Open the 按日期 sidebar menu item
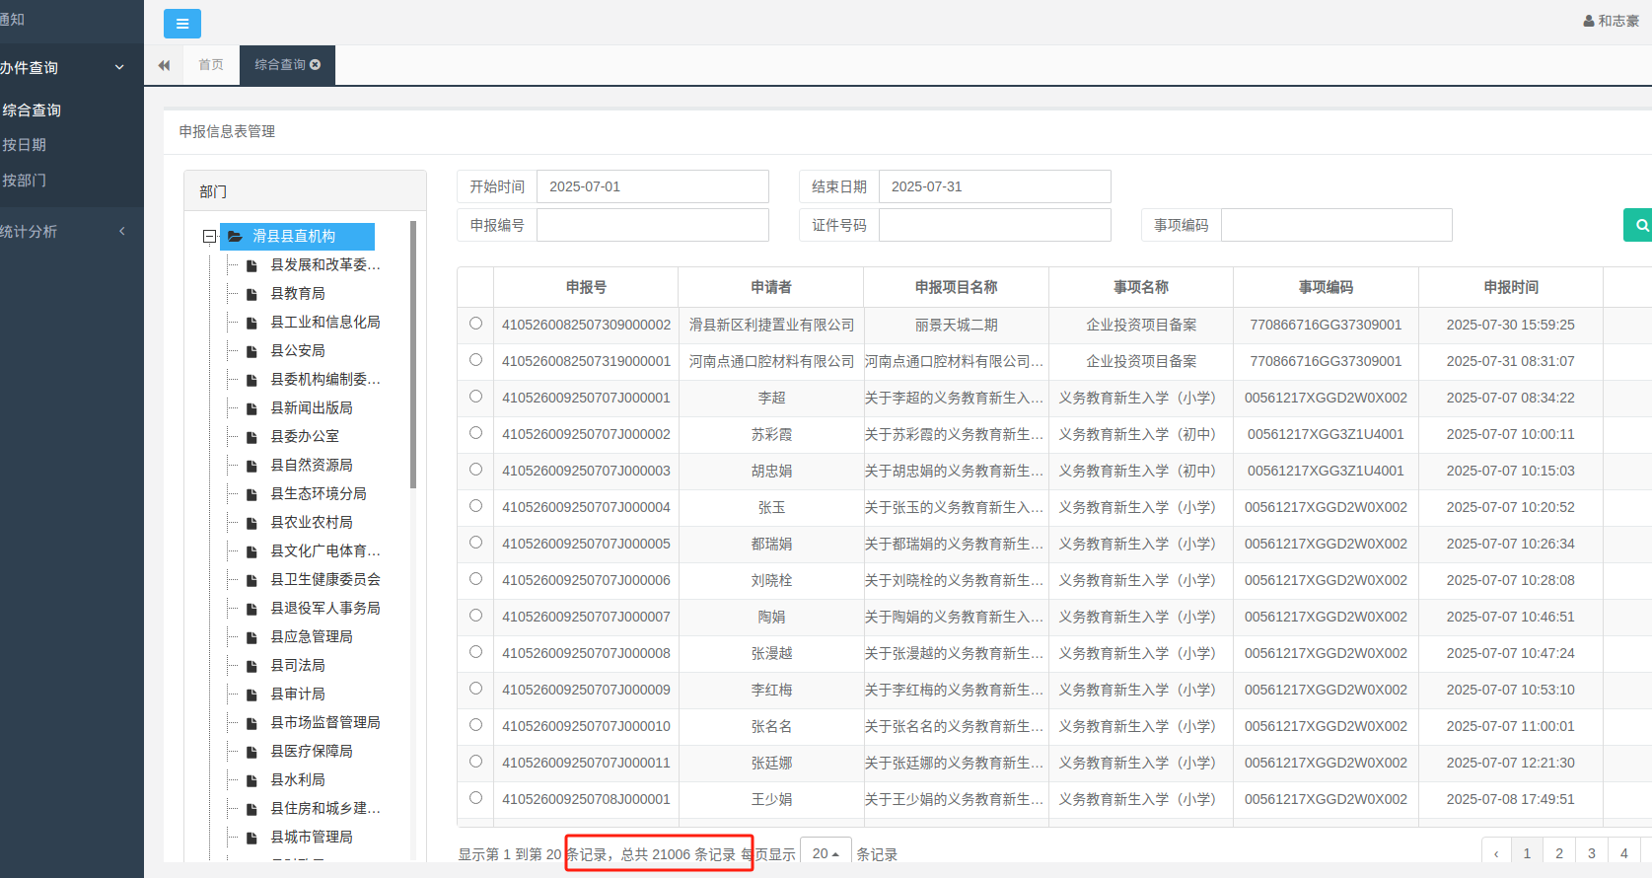 [x=25, y=145]
